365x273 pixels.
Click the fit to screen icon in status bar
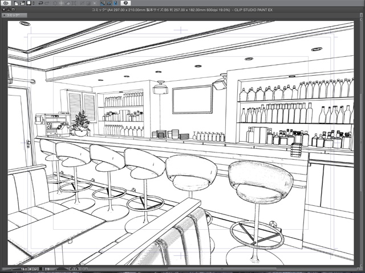(40, 269)
